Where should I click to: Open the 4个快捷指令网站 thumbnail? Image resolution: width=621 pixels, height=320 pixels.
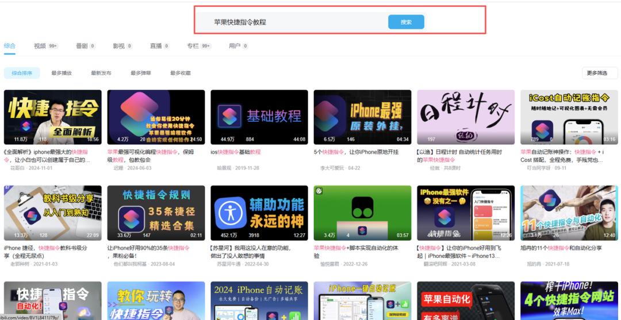pos(569,300)
